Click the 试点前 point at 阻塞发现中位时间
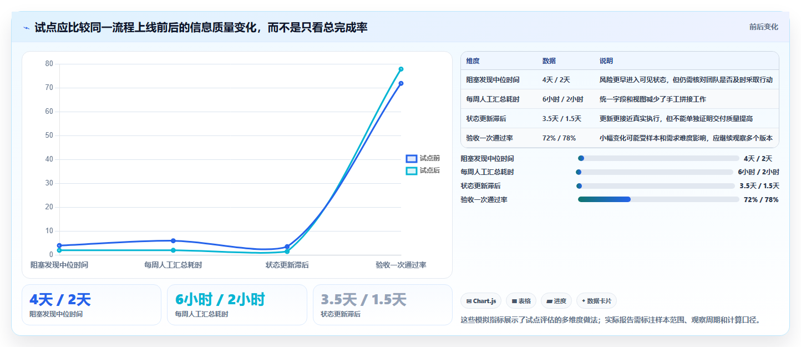The width and height of the screenshot is (801, 347). click(59, 245)
